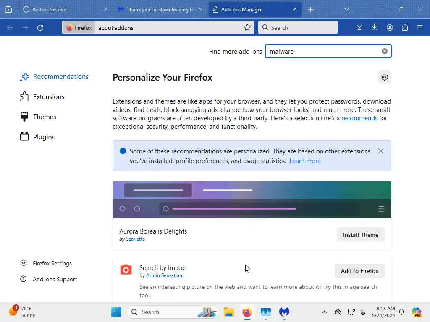This screenshot has height=322, width=430.
Task: Open the Firefox application menu
Action: (x=420, y=27)
